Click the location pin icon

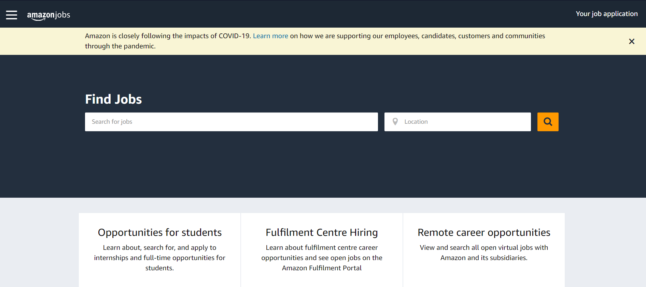pos(395,122)
